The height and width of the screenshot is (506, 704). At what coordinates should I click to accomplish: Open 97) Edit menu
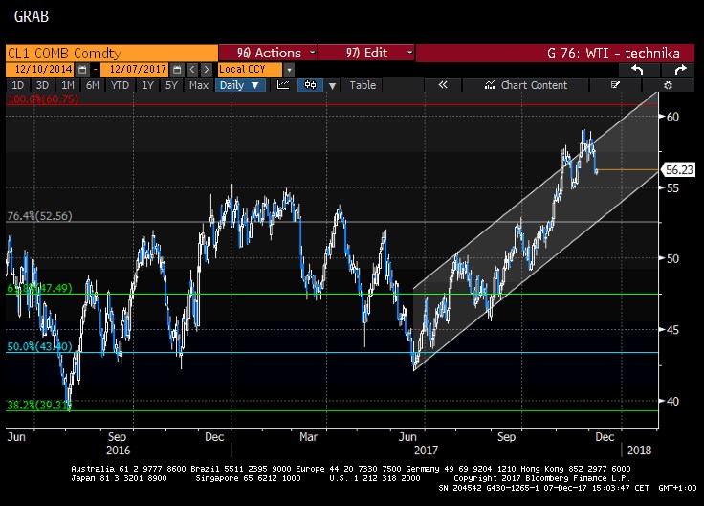click(366, 53)
